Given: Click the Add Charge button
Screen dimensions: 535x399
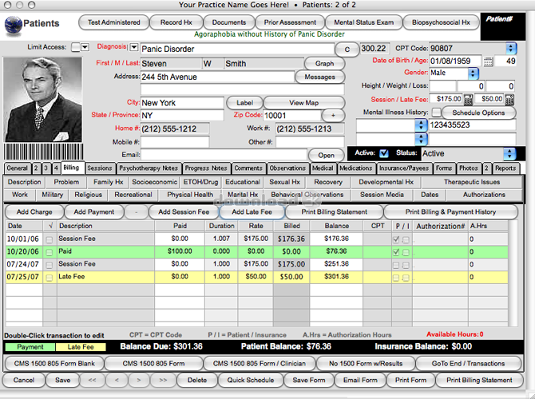Looking at the screenshot, I should [x=34, y=212].
